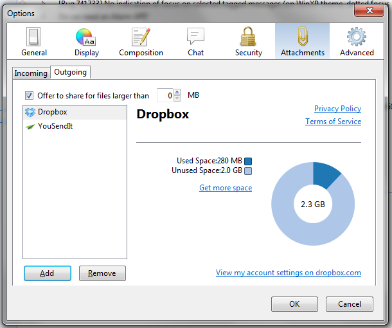392x328 pixels.
Task: Open the Advanced gear pane
Action: tap(357, 42)
